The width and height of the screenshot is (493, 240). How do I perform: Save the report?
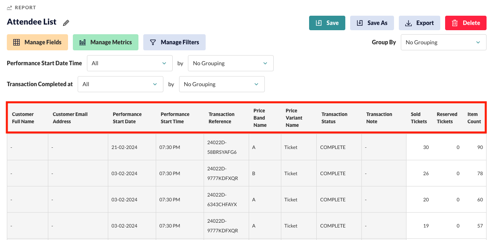pyautogui.click(x=327, y=23)
